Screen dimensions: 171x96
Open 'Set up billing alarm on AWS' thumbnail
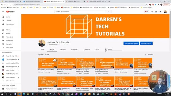(48, 63)
